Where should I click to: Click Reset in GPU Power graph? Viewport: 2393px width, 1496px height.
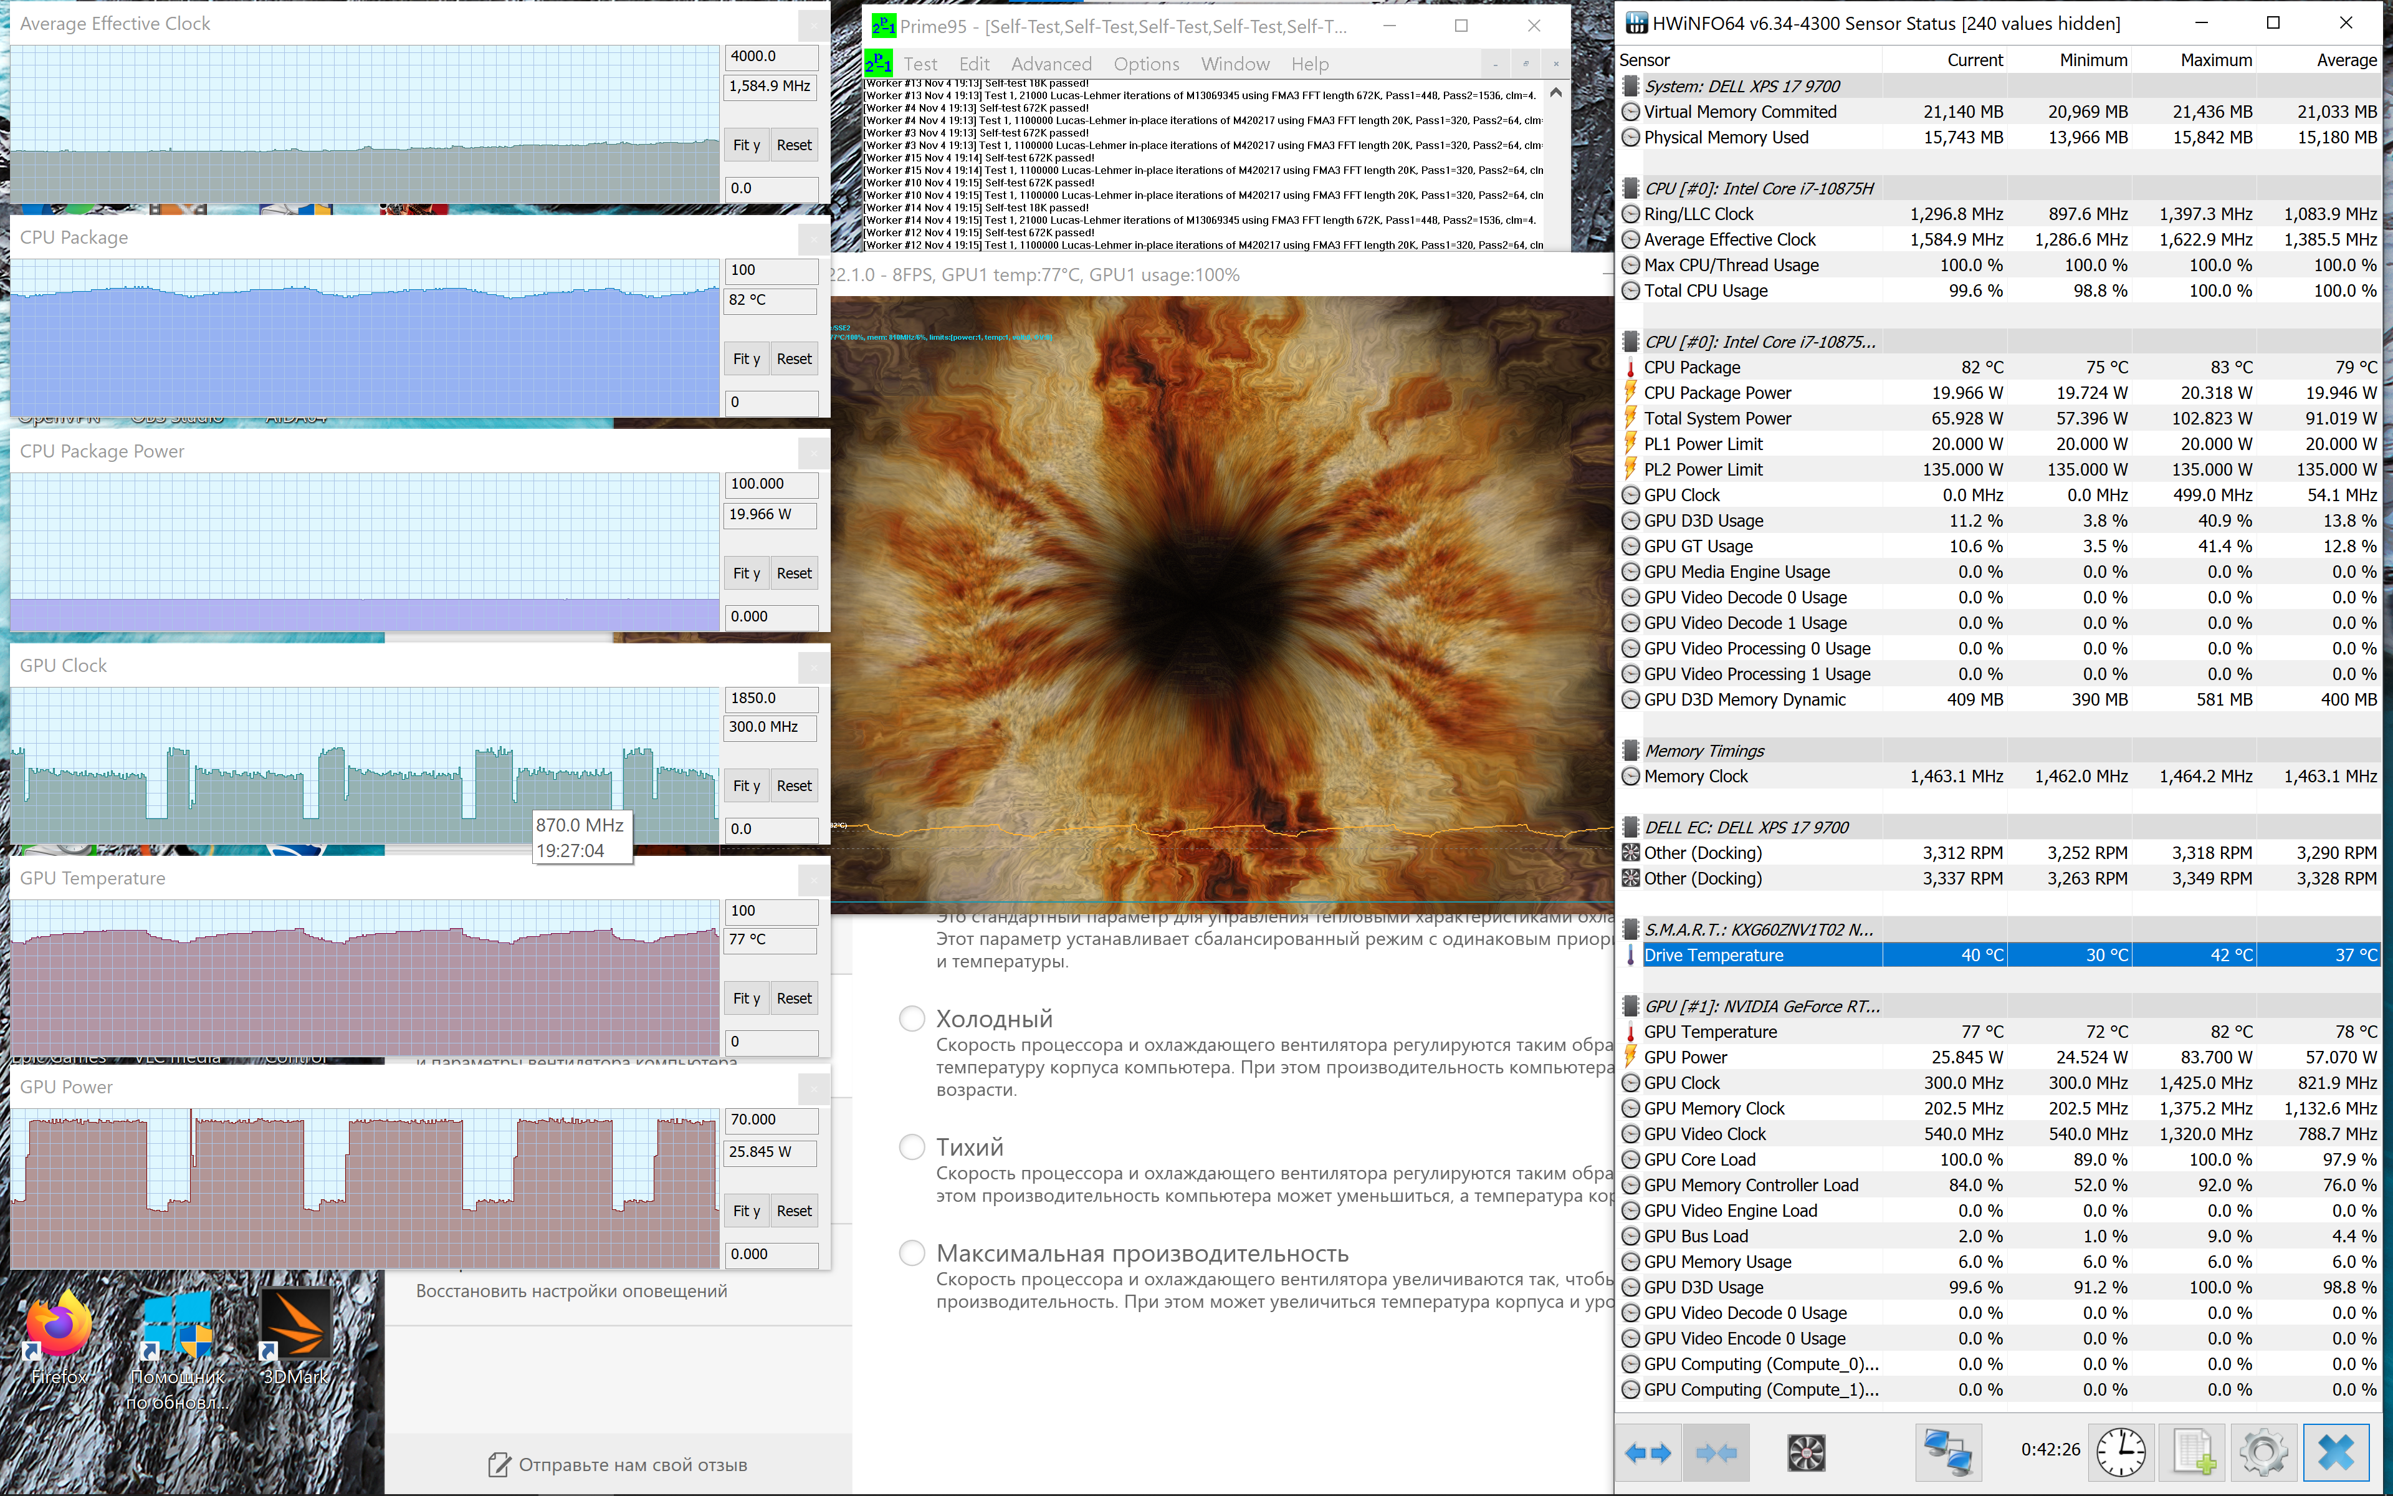tap(794, 1211)
